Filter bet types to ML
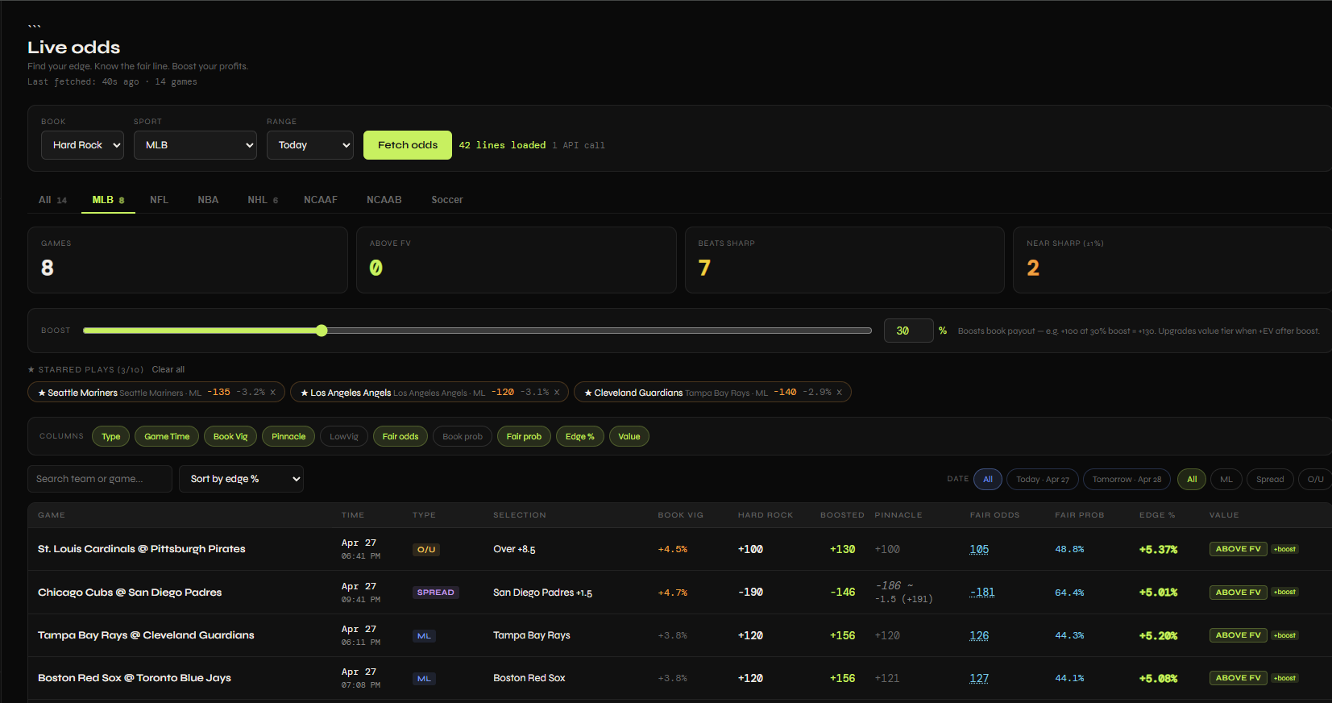 [1226, 479]
